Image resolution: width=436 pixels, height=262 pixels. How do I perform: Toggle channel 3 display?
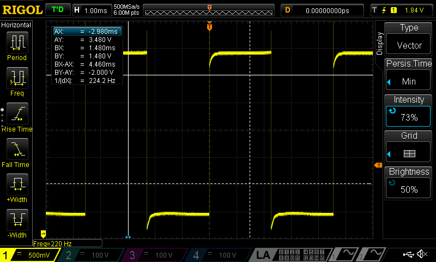(x=156, y=255)
